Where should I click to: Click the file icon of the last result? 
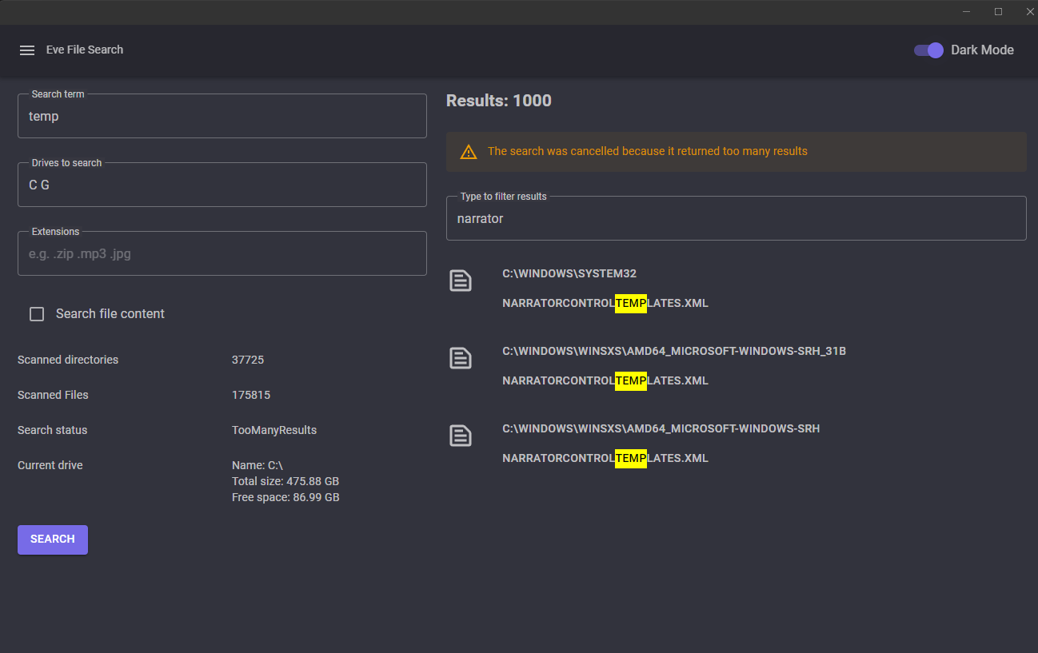point(461,436)
